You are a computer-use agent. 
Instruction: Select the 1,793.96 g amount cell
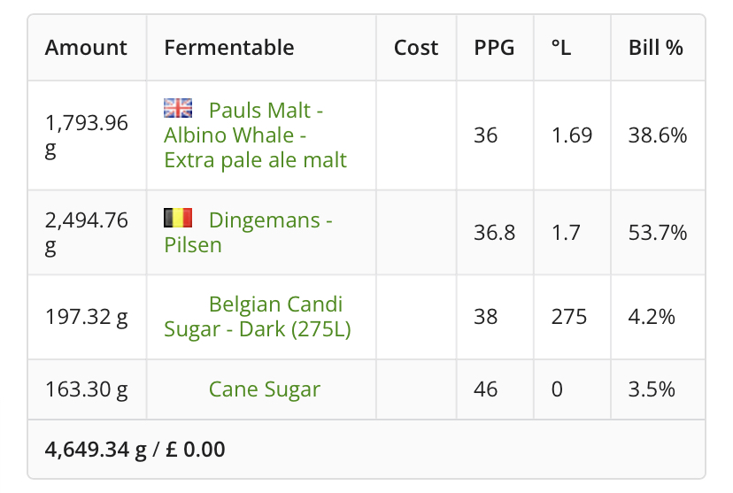[87, 135]
